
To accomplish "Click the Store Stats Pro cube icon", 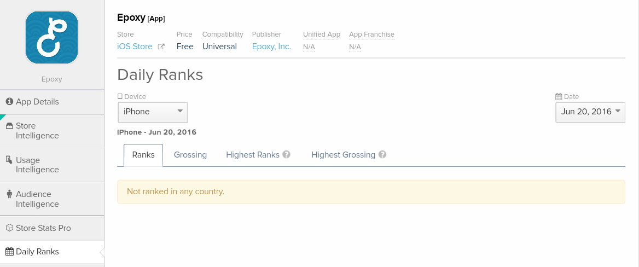I will coord(9,228).
